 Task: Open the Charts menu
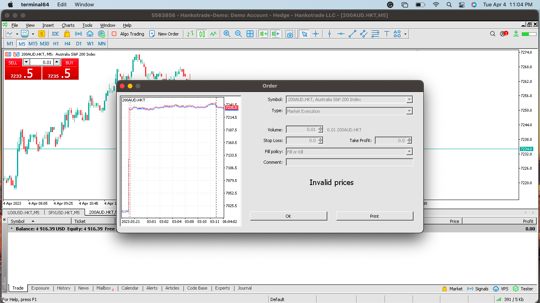68,25
